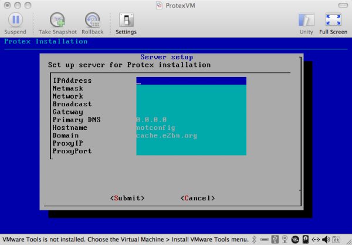
Task: Click the CD/DVD drive status icon
Action: [295, 240]
